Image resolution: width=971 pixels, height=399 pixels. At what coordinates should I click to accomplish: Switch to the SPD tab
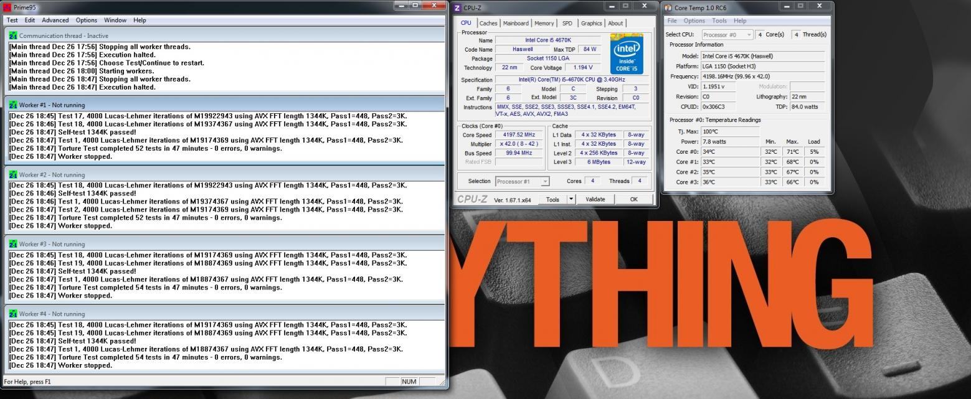point(567,23)
